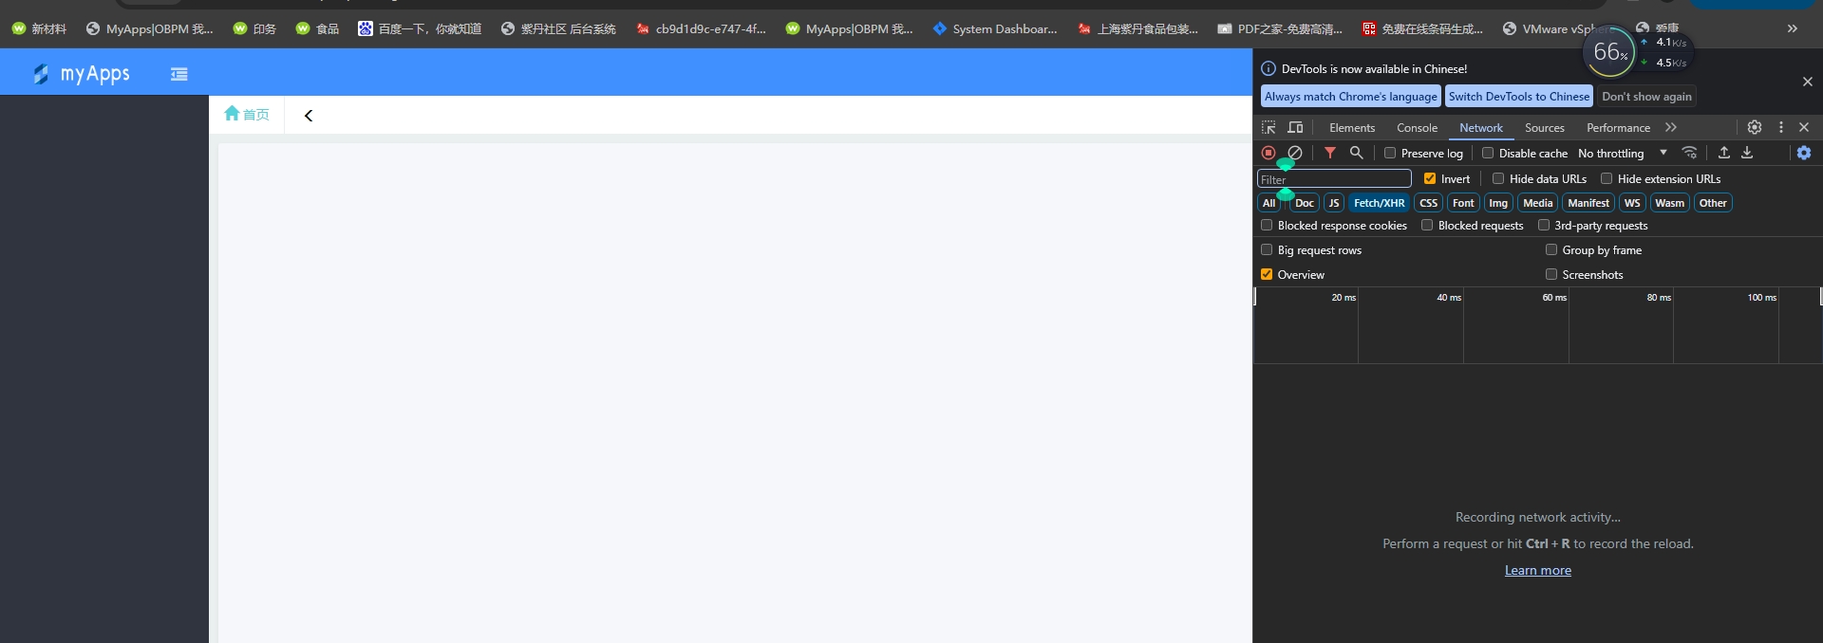1823x643 pixels.
Task: Close the DevTools panel
Action: pyautogui.click(x=1804, y=127)
